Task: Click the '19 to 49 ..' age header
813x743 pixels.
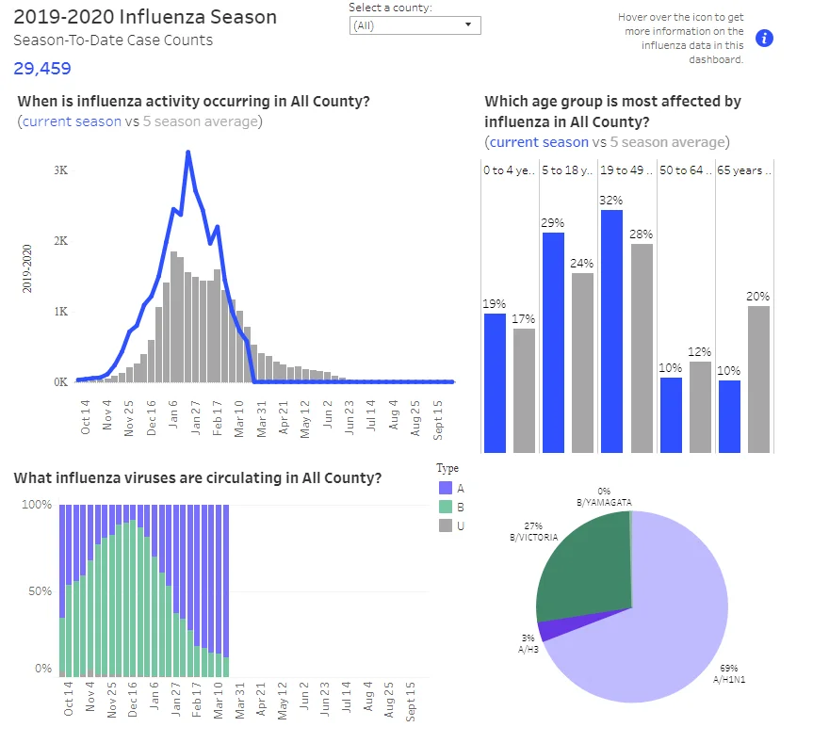Action: click(626, 170)
